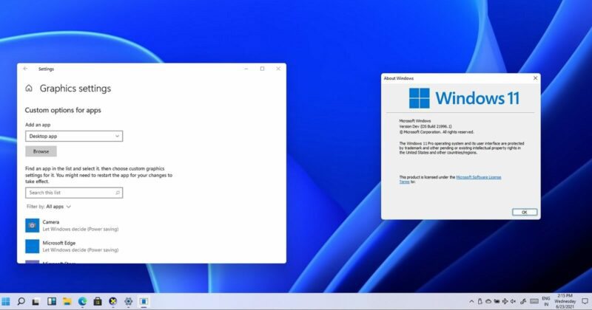
Task: Go back using the Settings back arrow
Action: 25,69
